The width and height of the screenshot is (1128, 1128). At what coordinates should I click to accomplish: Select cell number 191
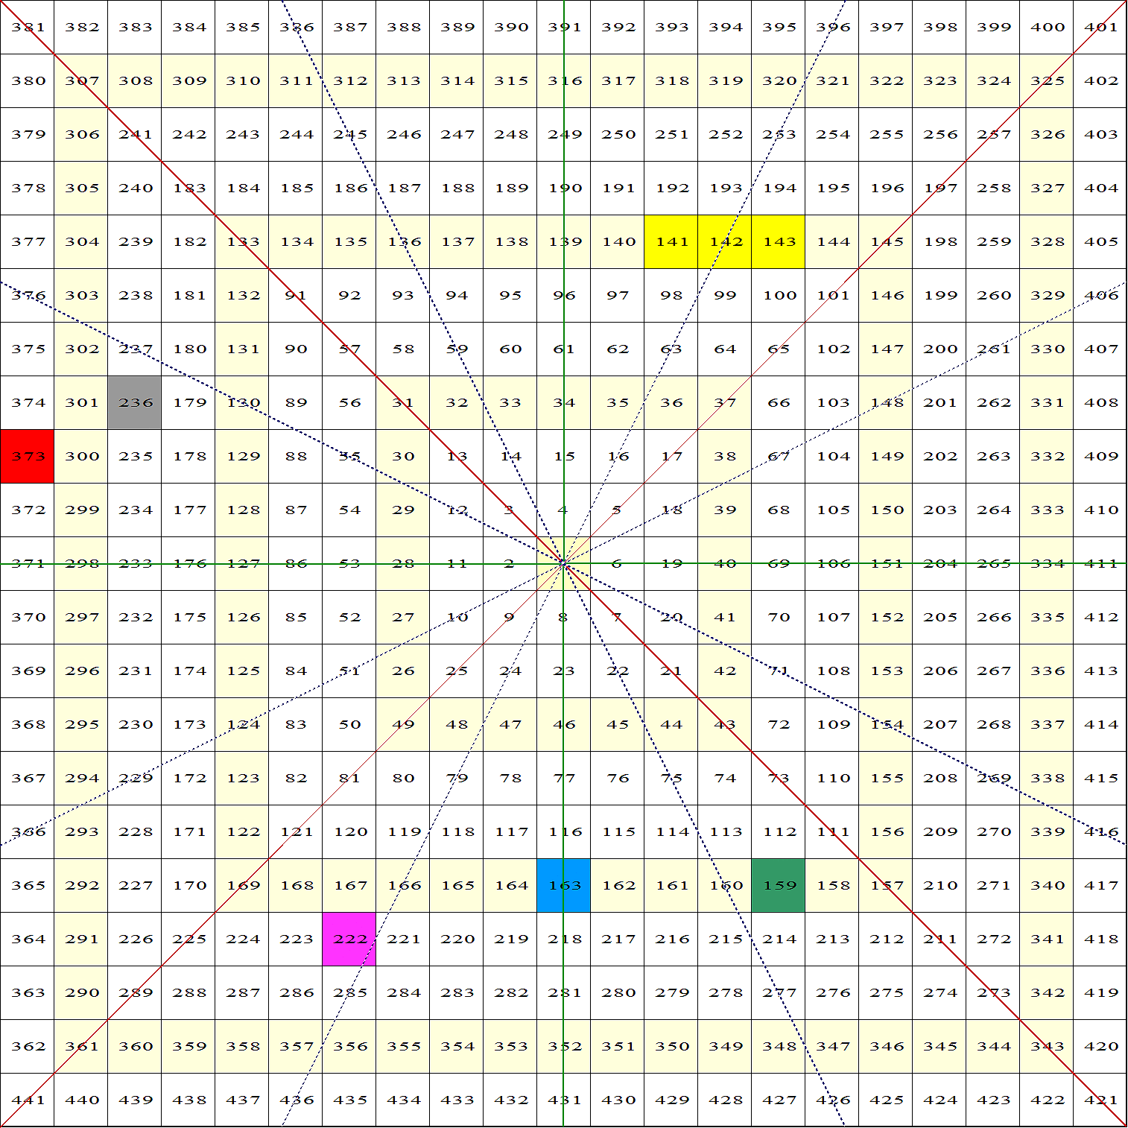(x=617, y=188)
